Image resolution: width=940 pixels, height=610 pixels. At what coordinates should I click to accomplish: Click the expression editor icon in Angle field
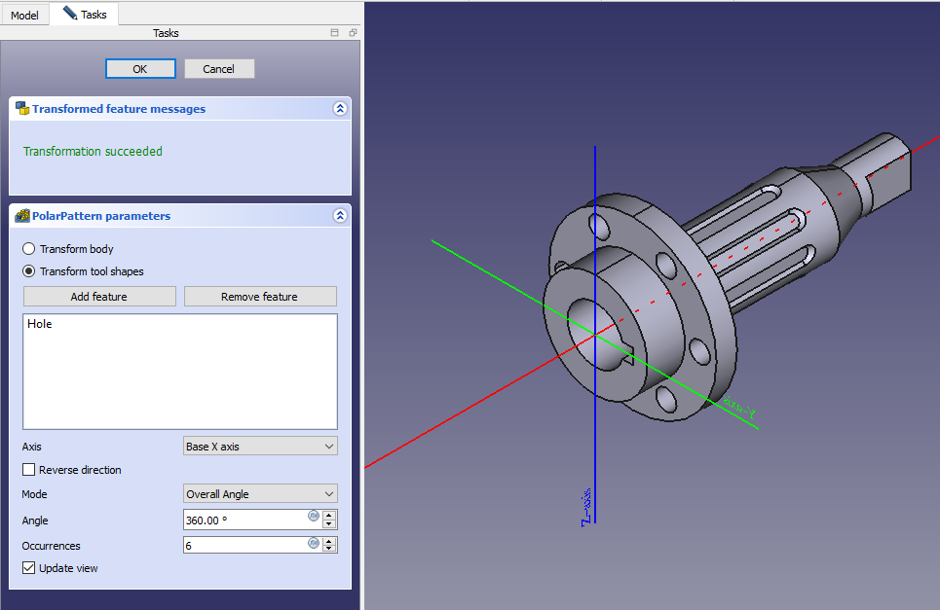[x=314, y=517]
